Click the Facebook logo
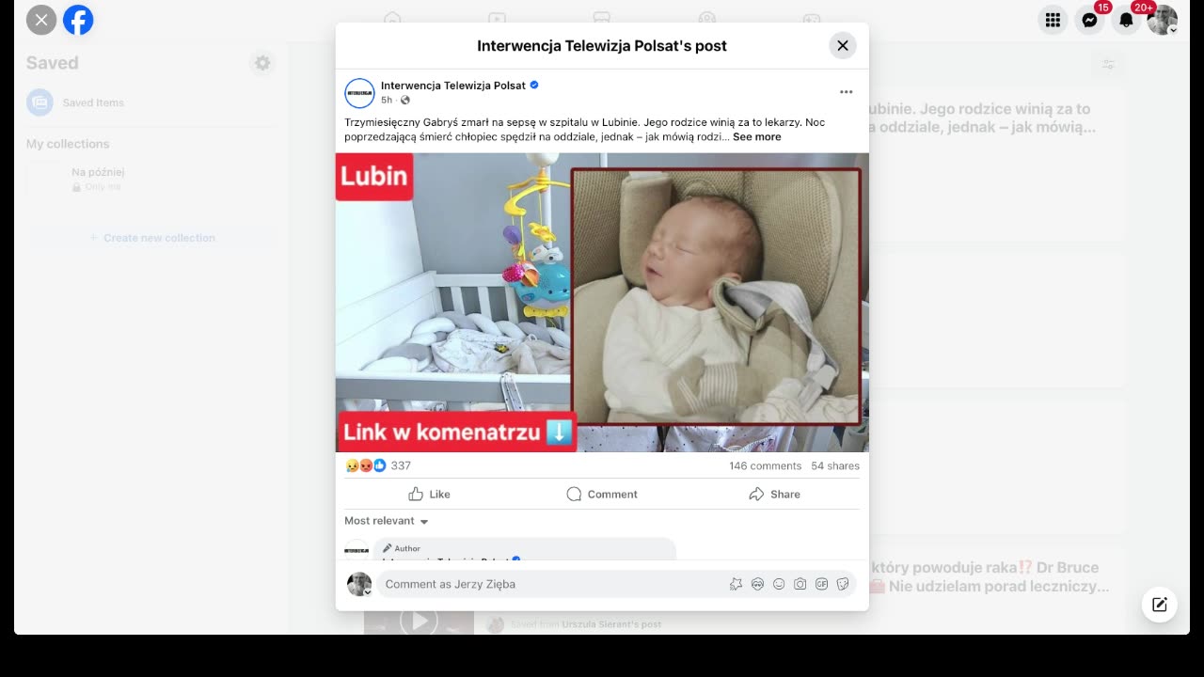 point(78,20)
